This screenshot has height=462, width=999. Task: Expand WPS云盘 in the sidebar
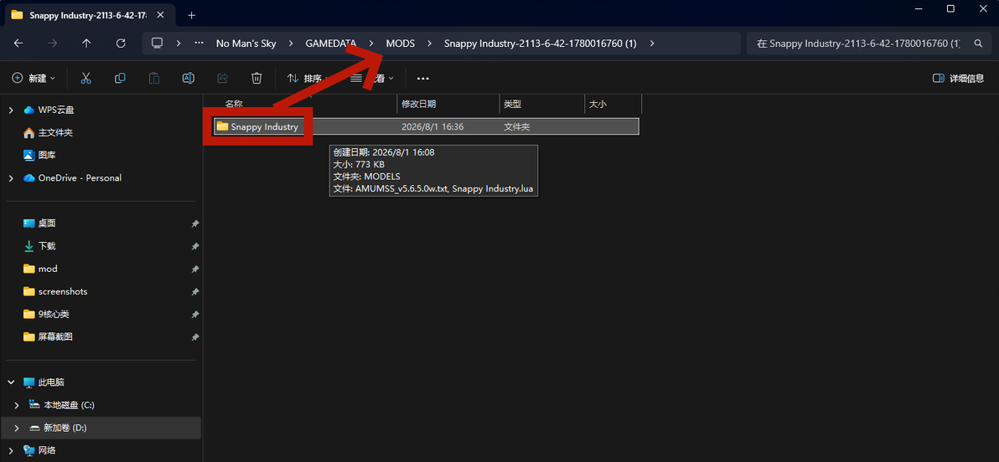click(x=11, y=110)
